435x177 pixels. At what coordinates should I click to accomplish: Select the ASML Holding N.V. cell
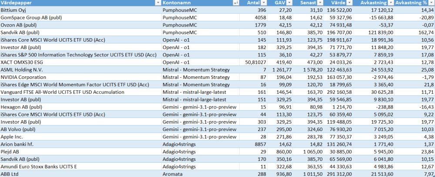[81, 70]
